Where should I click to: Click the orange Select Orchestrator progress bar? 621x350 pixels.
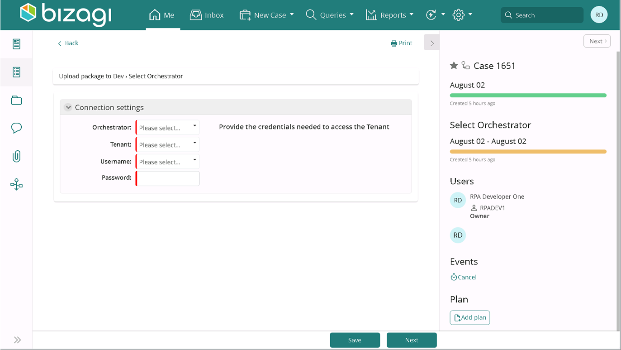(x=528, y=152)
